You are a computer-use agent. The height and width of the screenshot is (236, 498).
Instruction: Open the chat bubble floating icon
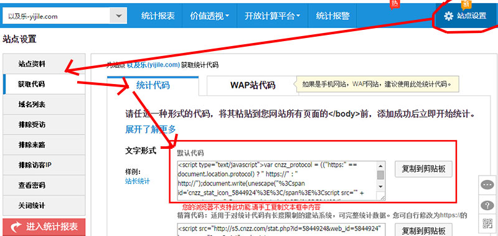(x=487, y=184)
